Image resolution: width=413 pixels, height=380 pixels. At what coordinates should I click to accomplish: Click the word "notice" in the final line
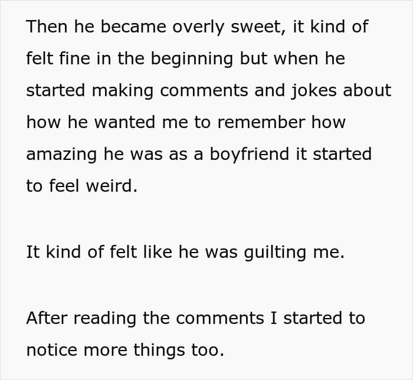53,350
